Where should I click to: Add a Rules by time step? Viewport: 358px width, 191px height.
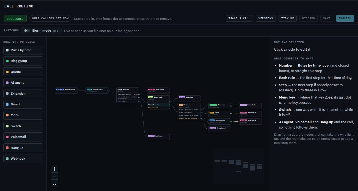point(23,50)
